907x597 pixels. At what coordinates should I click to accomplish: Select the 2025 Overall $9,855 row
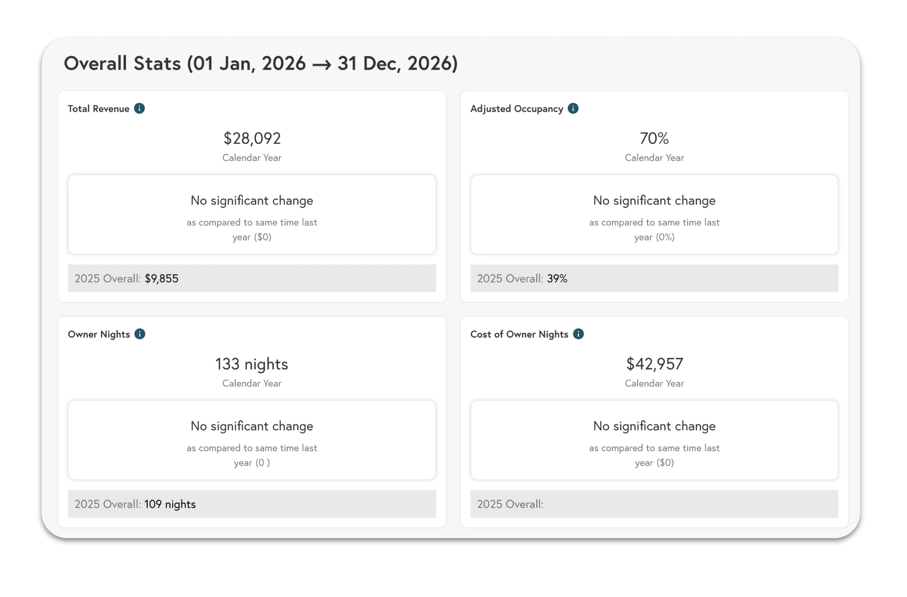click(x=252, y=278)
